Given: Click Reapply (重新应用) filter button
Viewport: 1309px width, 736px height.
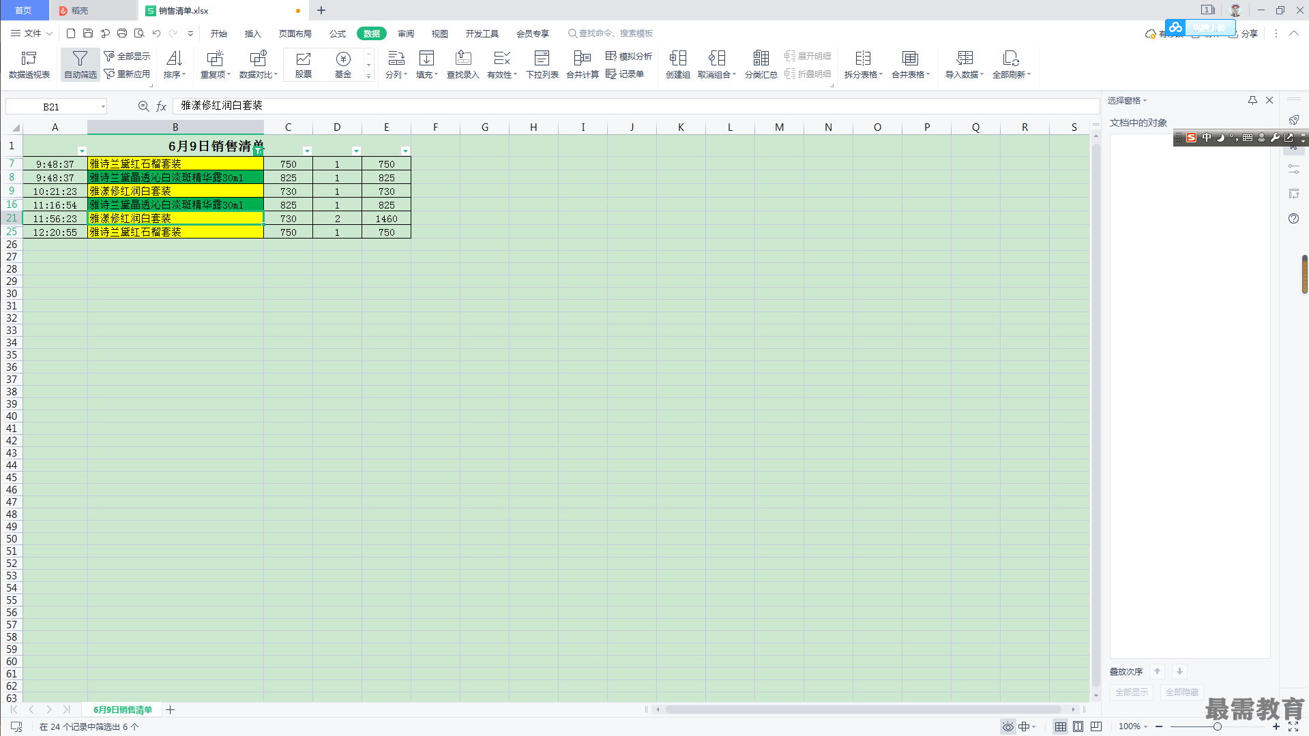Looking at the screenshot, I should click(x=128, y=74).
